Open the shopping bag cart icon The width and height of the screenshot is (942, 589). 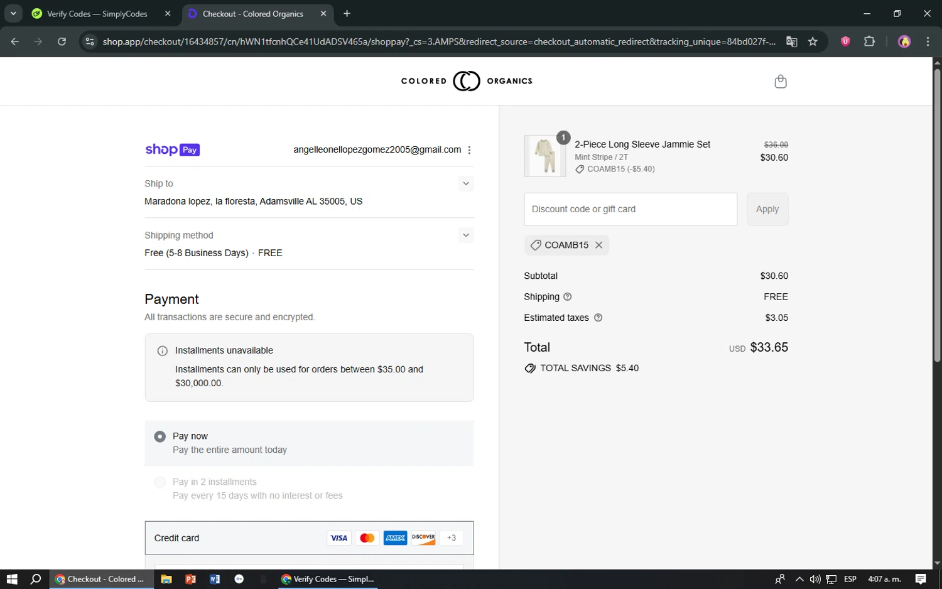(x=780, y=81)
